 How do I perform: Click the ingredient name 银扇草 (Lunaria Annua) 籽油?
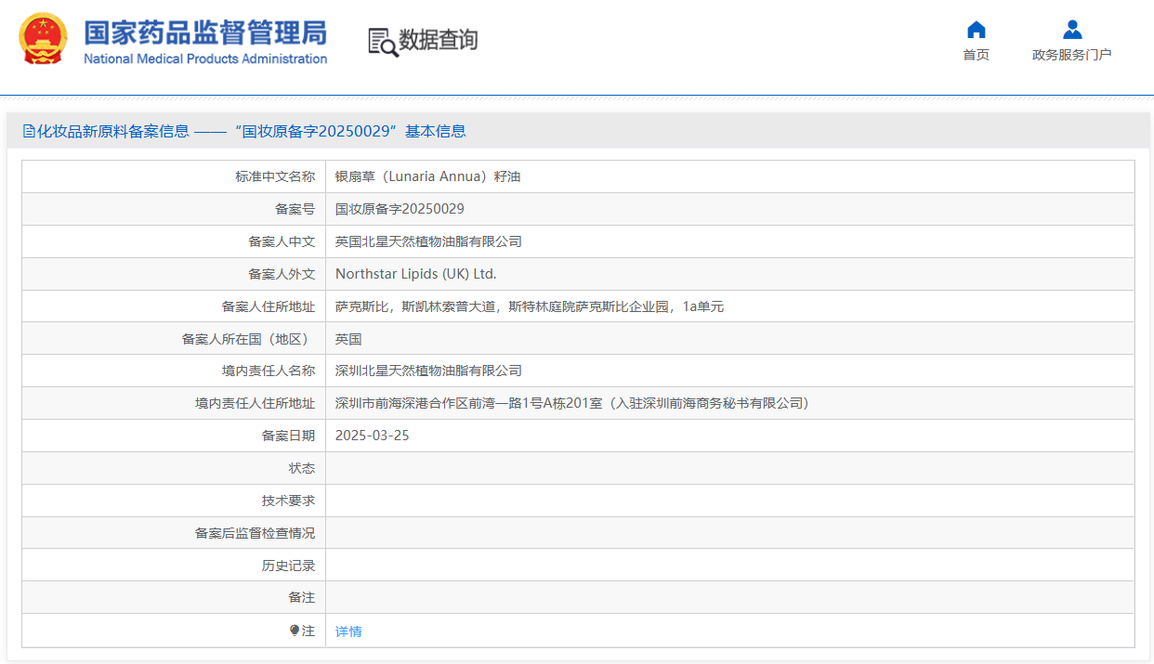427,176
